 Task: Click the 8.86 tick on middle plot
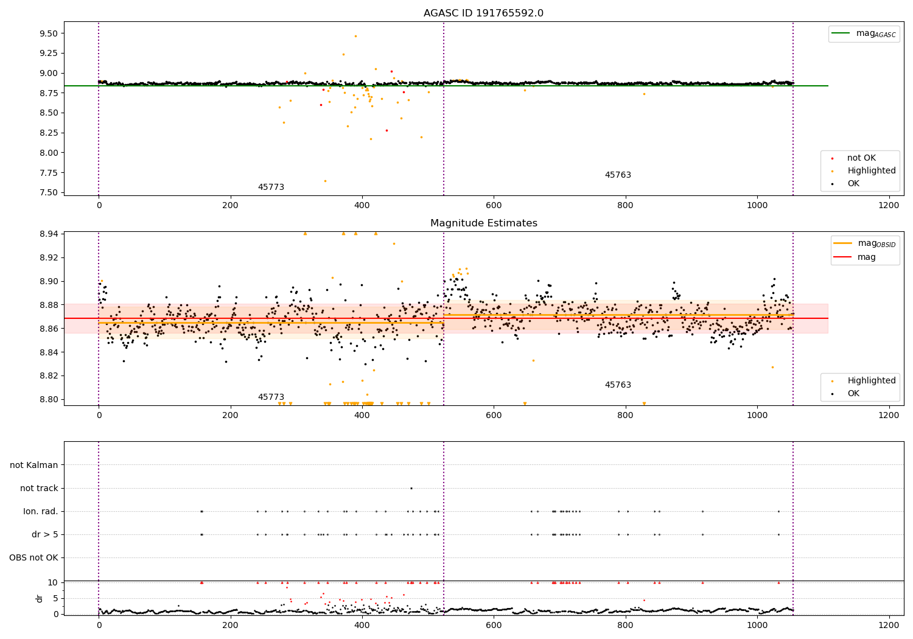pos(48,329)
